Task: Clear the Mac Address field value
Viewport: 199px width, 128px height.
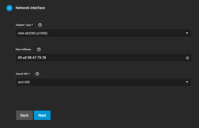Action: pos(187,58)
